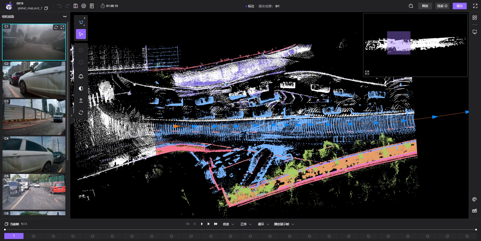Screen dimensions: 481x241
Task: Open settings gear in the top toolbar
Action: (84, 6)
